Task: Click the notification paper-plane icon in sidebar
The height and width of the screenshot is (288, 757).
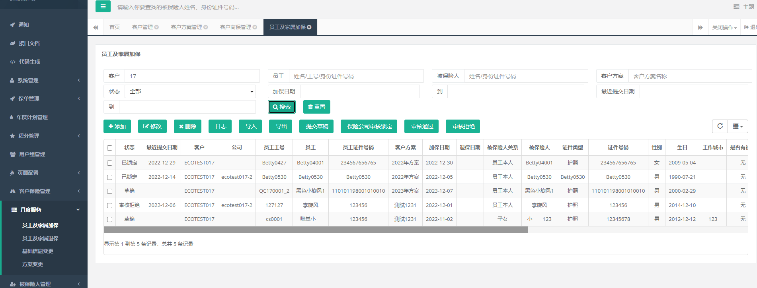Action: click(13, 25)
